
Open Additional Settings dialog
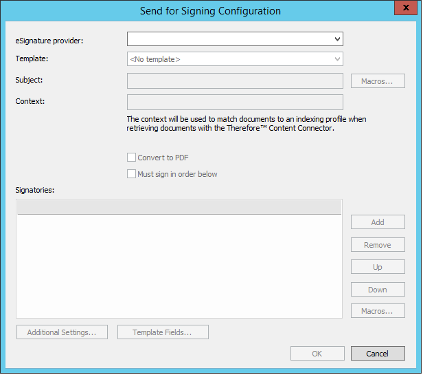(x=62, y=332)
